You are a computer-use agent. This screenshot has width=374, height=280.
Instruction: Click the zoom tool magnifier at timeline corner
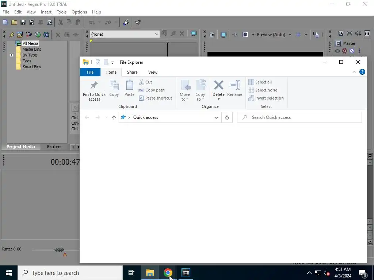pos(370,242)
